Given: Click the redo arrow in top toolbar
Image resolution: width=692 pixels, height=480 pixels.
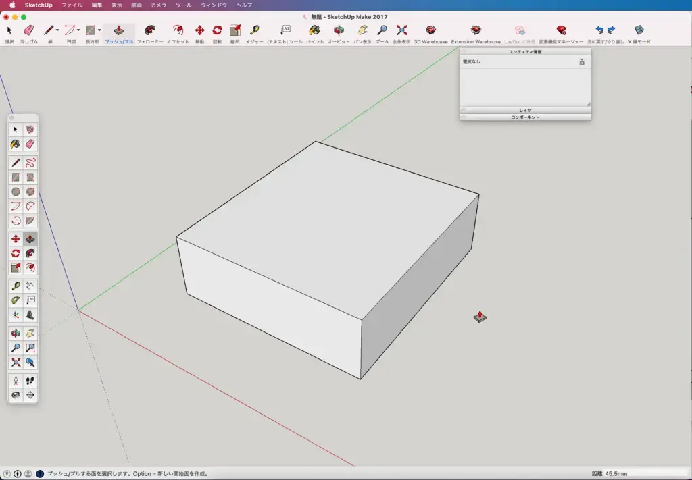Looking at the screenshot, I should pos(611,30).
